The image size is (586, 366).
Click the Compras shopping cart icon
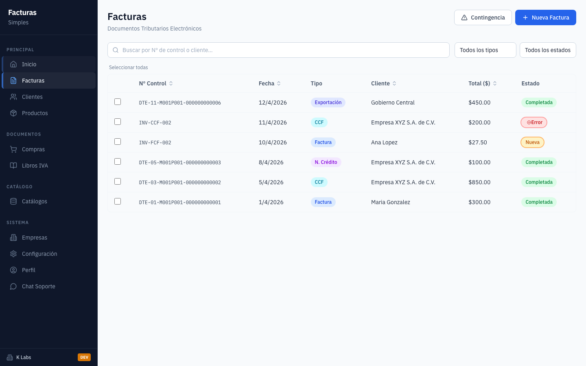(13, 149)
